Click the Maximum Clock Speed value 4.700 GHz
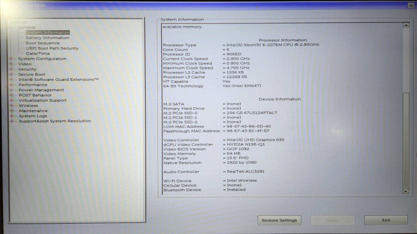 (238, 68)
